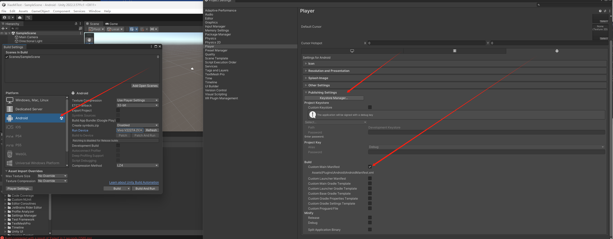Image resolution: width=613 pixels, height=239 pixels.
Task: Enable Custom Keystore checkbox
Action: 370,107
